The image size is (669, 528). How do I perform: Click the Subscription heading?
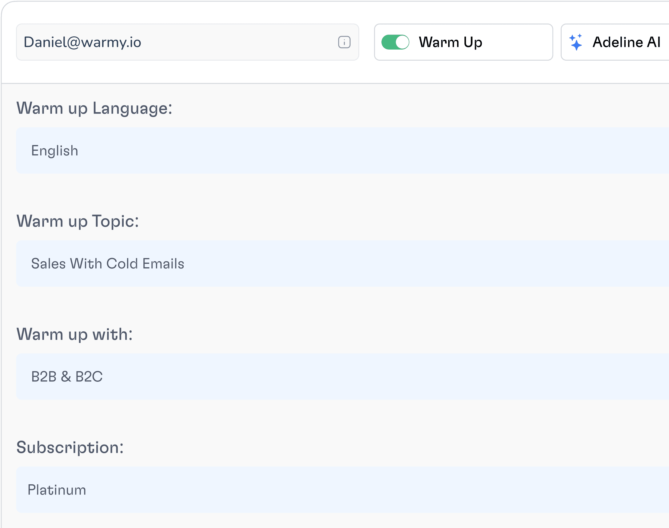[70, 447]
